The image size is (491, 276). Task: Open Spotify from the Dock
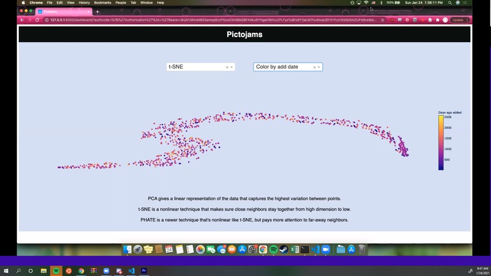[274, 249]
